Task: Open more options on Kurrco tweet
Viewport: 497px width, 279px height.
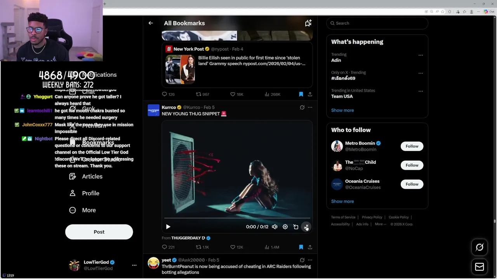Action: (310, 107)
